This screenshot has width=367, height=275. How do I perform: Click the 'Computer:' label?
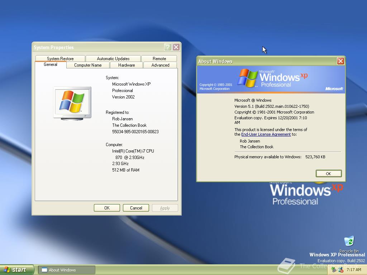click(x=114, y=145)
